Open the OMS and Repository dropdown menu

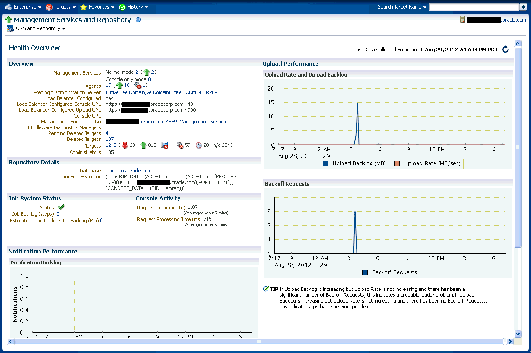(40, 28)
